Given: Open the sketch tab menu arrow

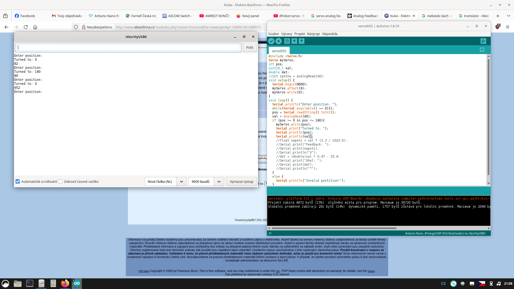Looking at the screenshot, I should click(482, 50).
